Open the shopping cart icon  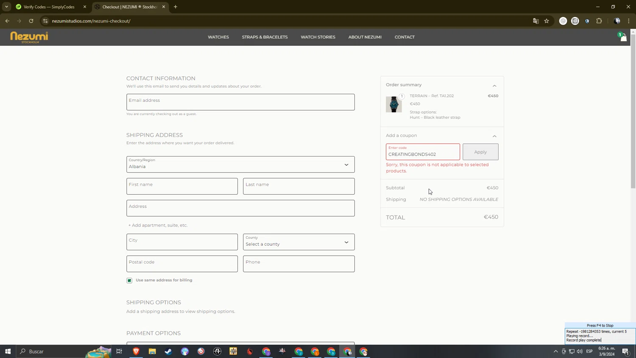point(622,37)
